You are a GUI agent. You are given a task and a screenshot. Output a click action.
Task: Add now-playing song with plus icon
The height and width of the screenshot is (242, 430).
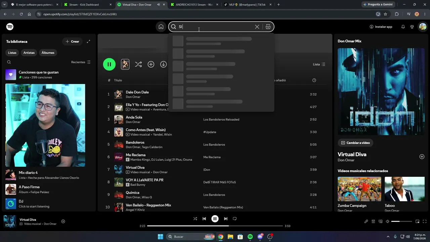(x=63, y=221)
